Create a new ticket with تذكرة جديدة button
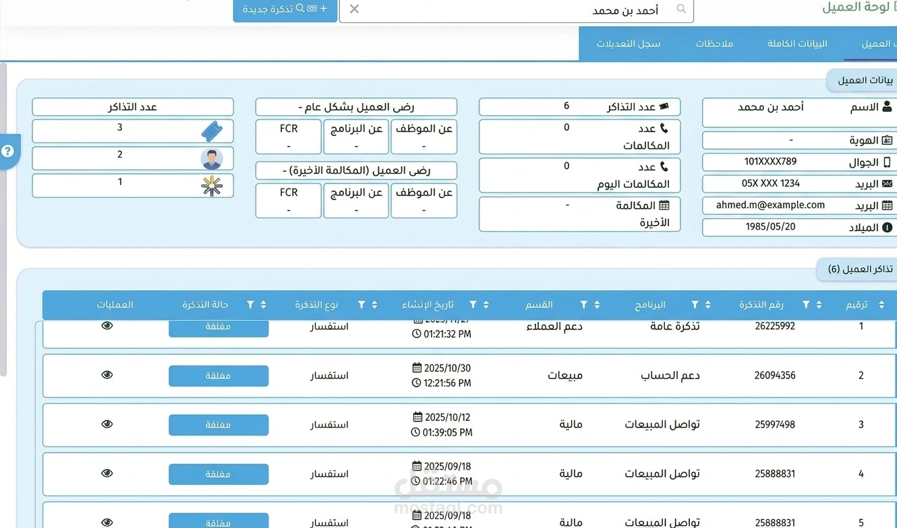This screenshot has width=897, height=528. [x=285, y=10]
